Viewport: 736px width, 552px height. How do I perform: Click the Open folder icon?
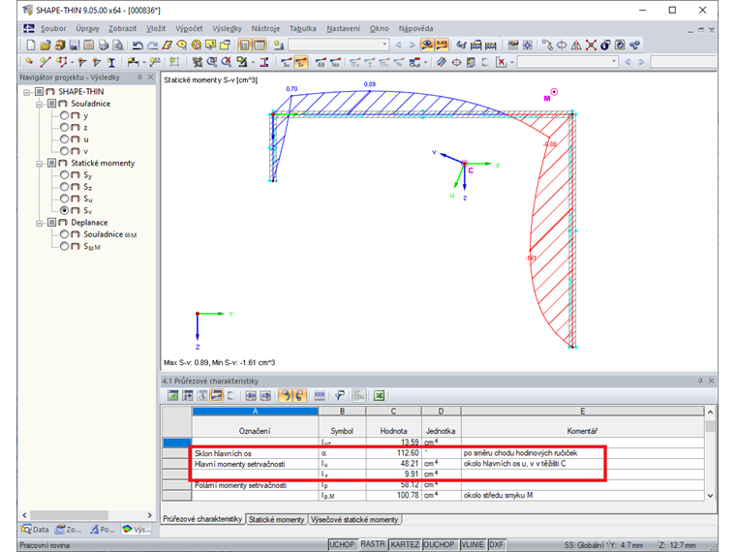click(x=46, y=46)
